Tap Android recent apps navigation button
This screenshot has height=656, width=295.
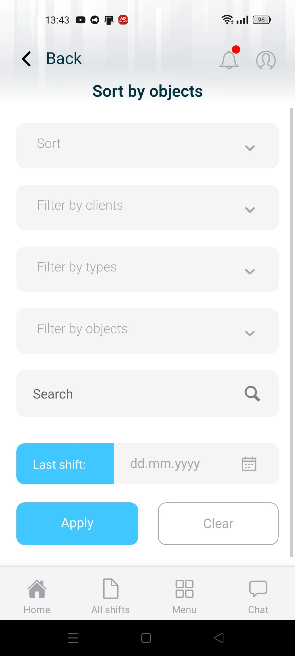click(x=73, y=638)
